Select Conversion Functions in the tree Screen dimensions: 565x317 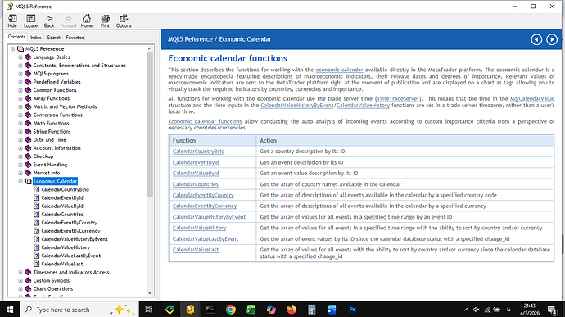click(57, 115)
